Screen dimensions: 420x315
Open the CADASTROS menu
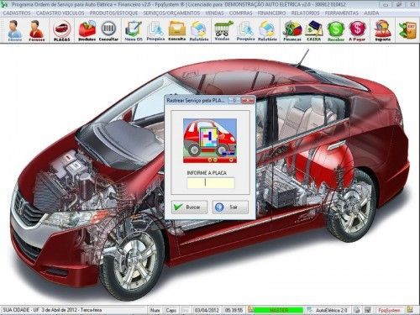17,13
